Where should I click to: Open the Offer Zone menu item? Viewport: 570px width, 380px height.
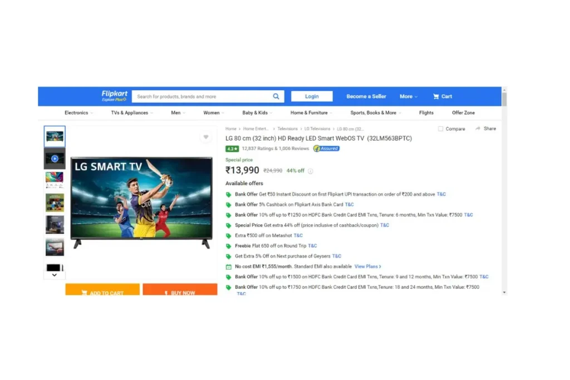click(x=463, y=112)
